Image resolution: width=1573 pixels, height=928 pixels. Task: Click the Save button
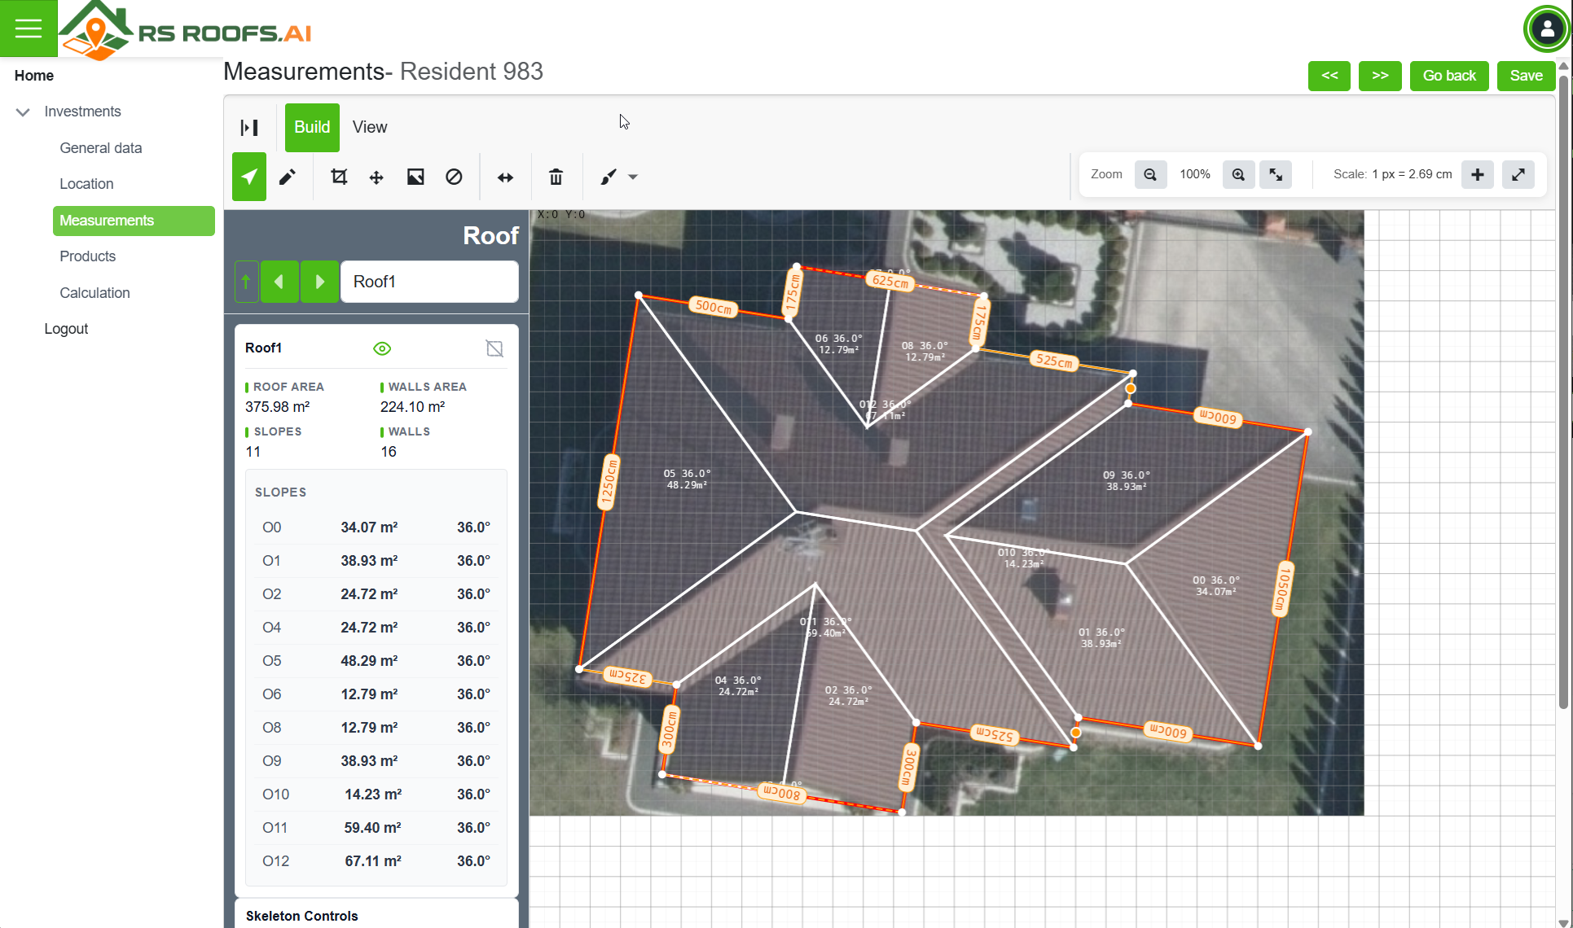point(1526,76)
